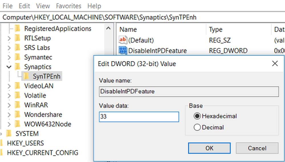Image resolution: width=285 pixels, height=162 pixels.
Task: Select the (Default) value name
Action: (141, 40)
